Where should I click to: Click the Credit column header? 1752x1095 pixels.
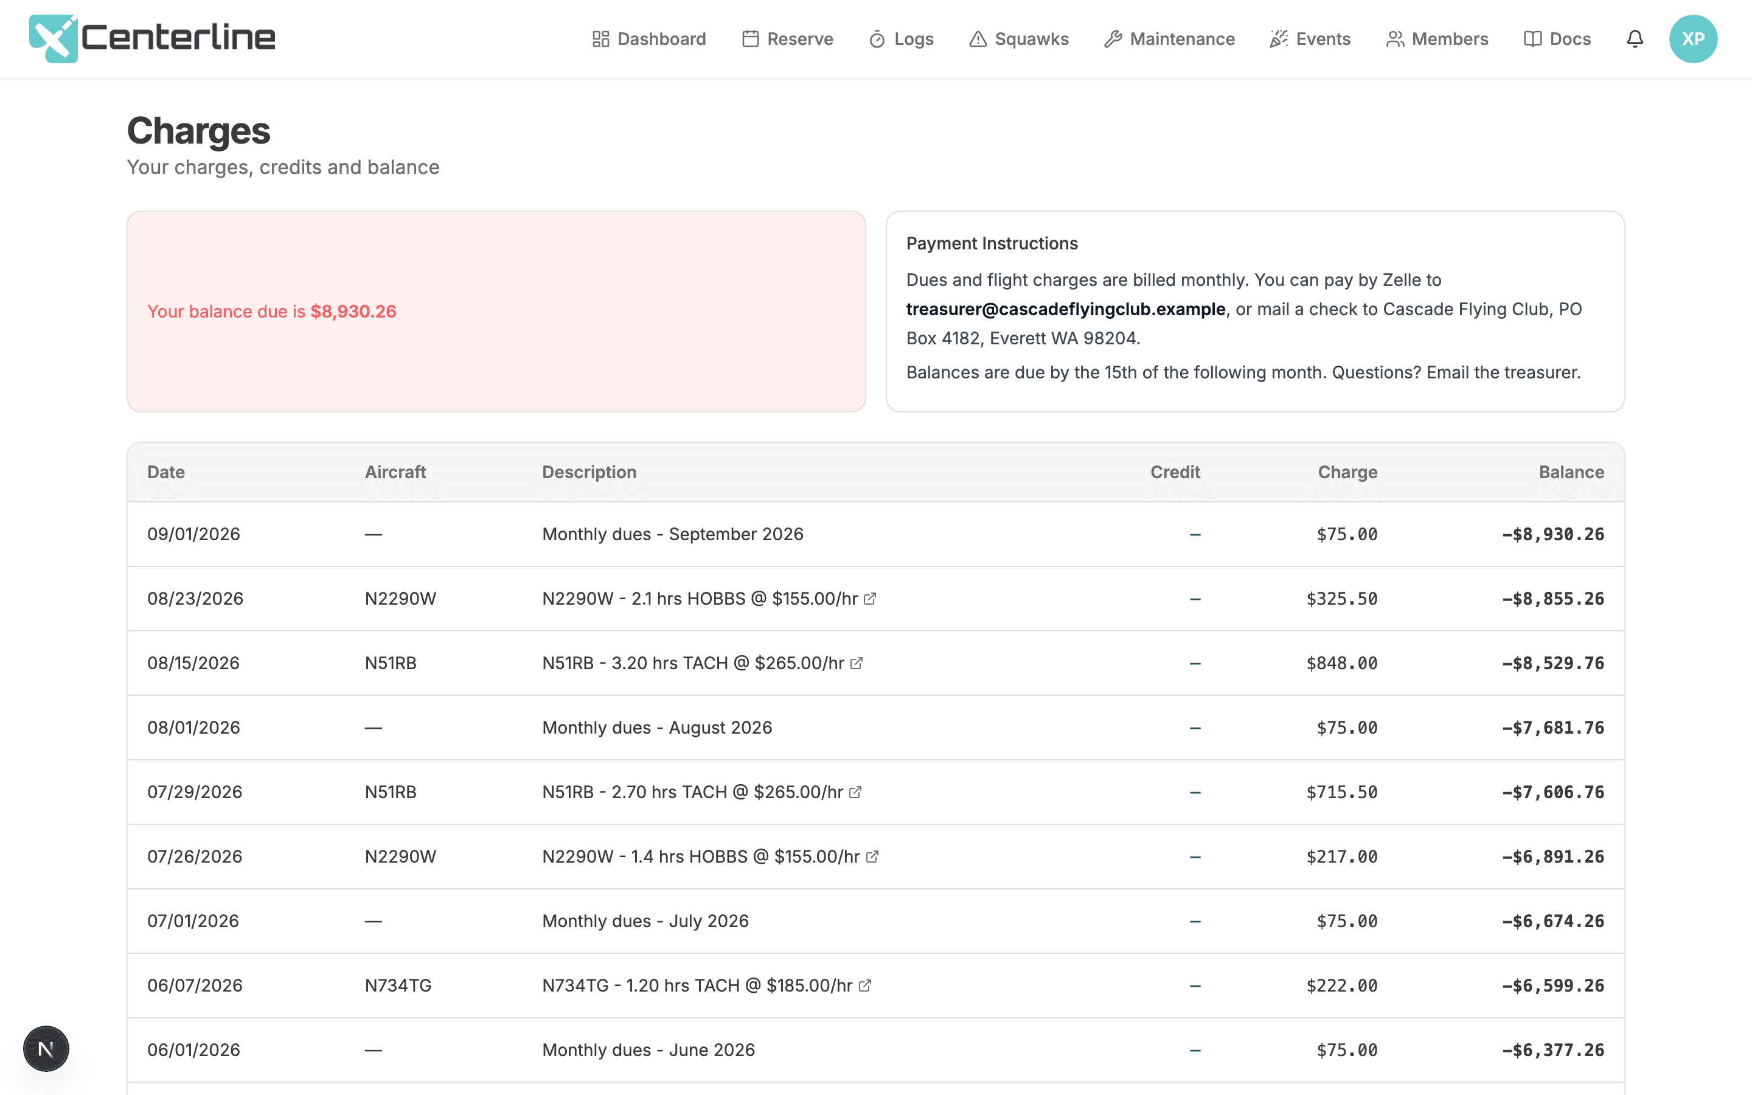coord(1175,472)
